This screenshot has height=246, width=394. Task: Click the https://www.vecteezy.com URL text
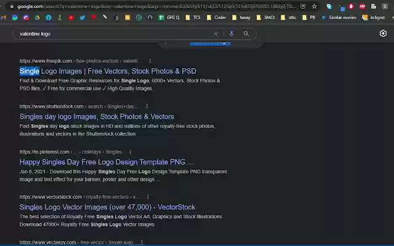pos(48,242)
